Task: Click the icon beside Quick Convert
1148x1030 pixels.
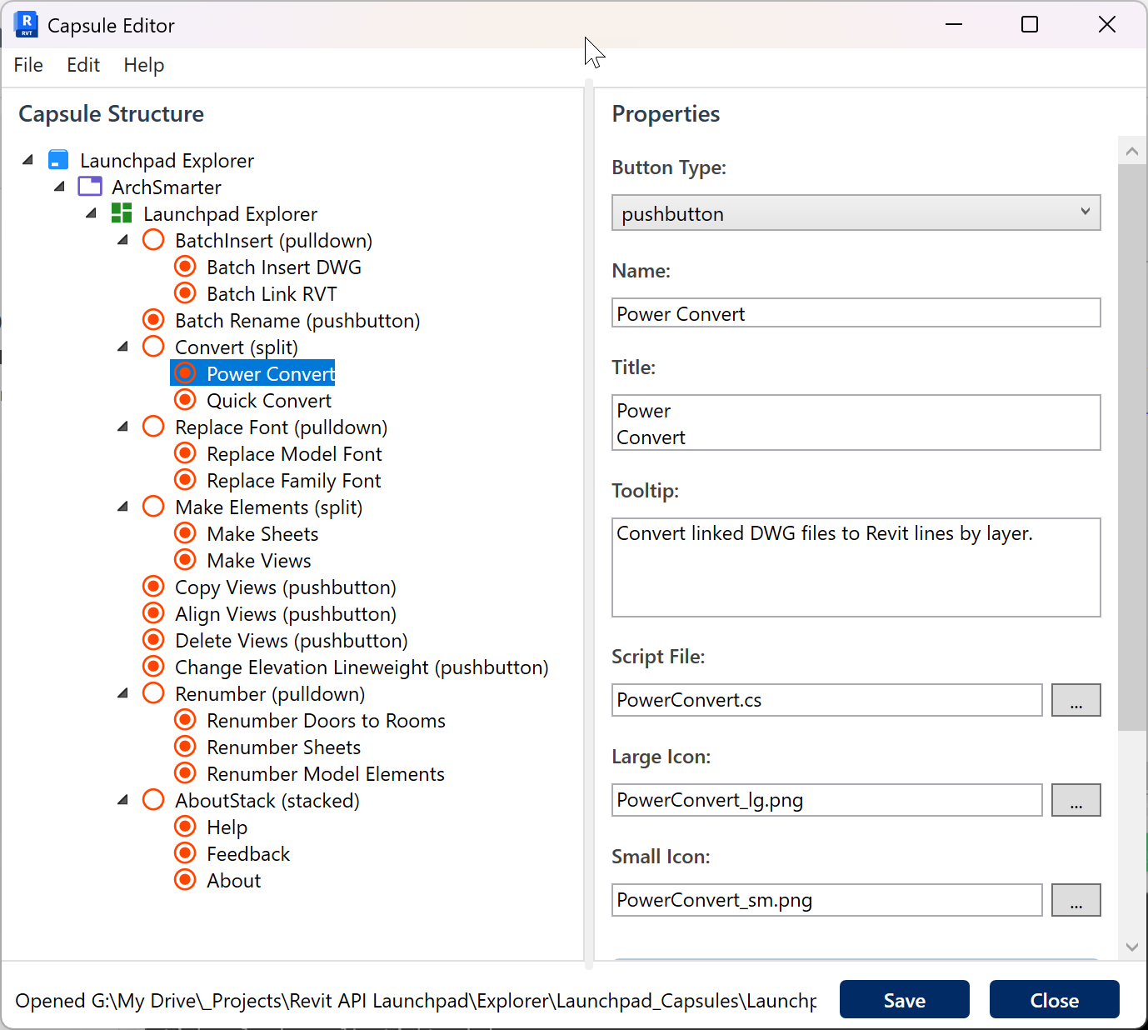Action: [185, 400]
